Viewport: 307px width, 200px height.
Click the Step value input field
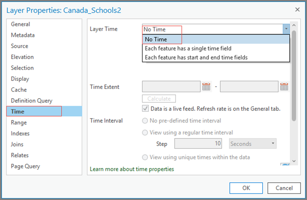coord(198,144)
